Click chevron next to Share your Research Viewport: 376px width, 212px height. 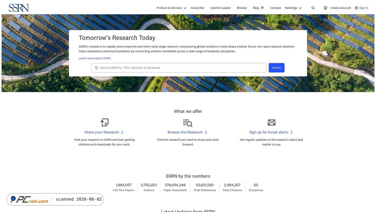[x=122, y=133]
